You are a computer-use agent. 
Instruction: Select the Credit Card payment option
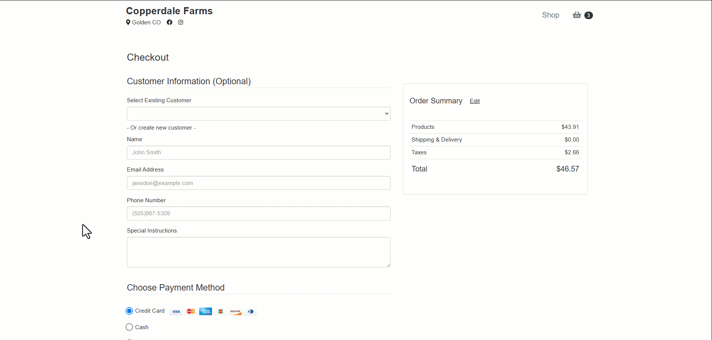(x=130, y=311)
